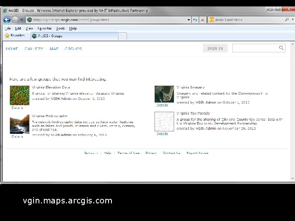
Task: Click the Virginia Imagery aerial thumbnail
Action: pos(164,94)
